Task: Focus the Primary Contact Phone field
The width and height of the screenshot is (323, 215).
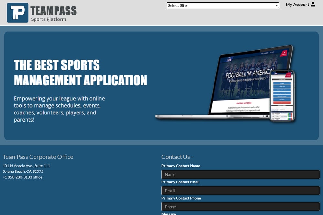Action: tap(241, 207)
